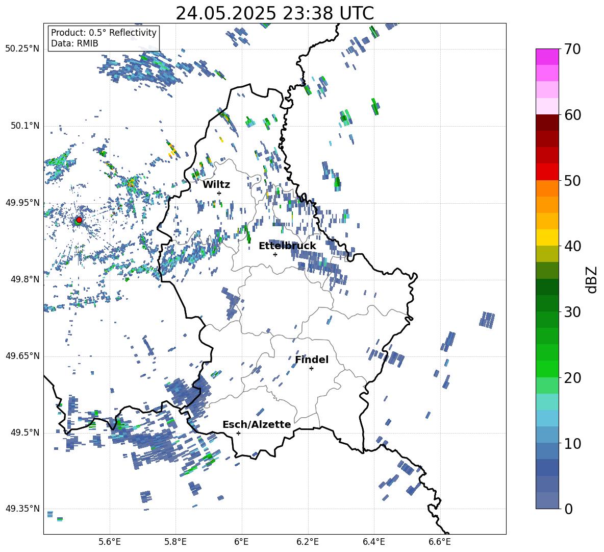Image resolution: width=604 pixels, height=552 pixels.
Task: Click the 49.95°N latitude label
Action: pos(22,203)
